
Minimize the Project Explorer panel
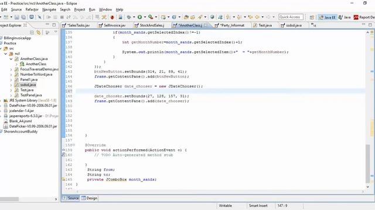tap(47, 24)
